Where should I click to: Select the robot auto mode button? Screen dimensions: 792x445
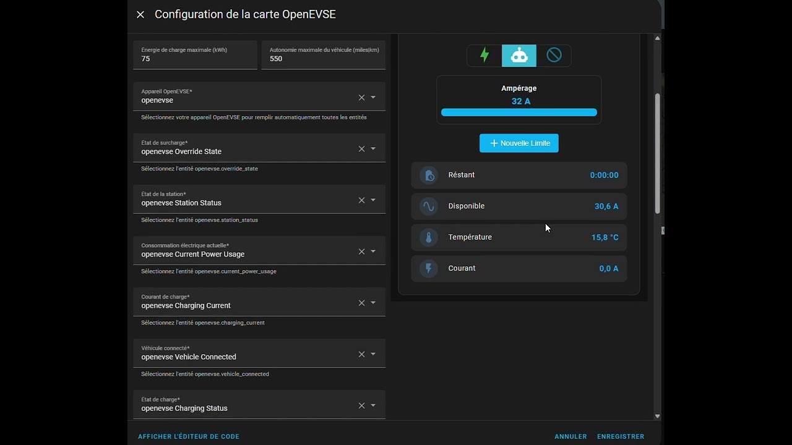click(x=519, y=56)
